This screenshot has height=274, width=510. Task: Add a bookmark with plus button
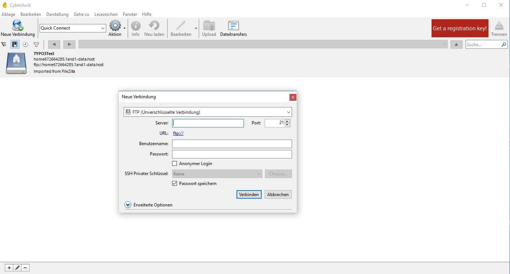click(9, 268)
